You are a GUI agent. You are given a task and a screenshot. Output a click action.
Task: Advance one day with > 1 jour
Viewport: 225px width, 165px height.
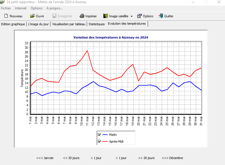tap(121, 158)
